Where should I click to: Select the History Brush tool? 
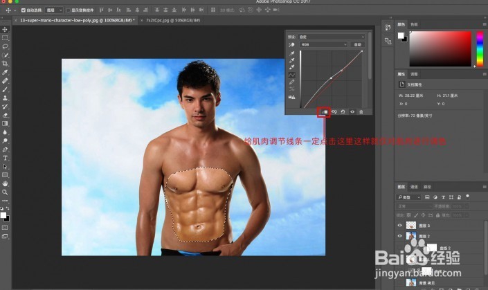[5, 107]
